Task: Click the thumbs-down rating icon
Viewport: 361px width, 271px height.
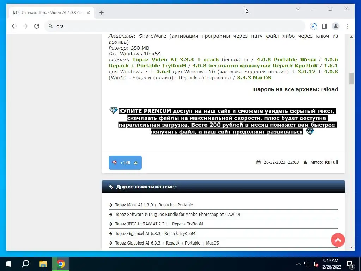Action: (x=115, y=163)
